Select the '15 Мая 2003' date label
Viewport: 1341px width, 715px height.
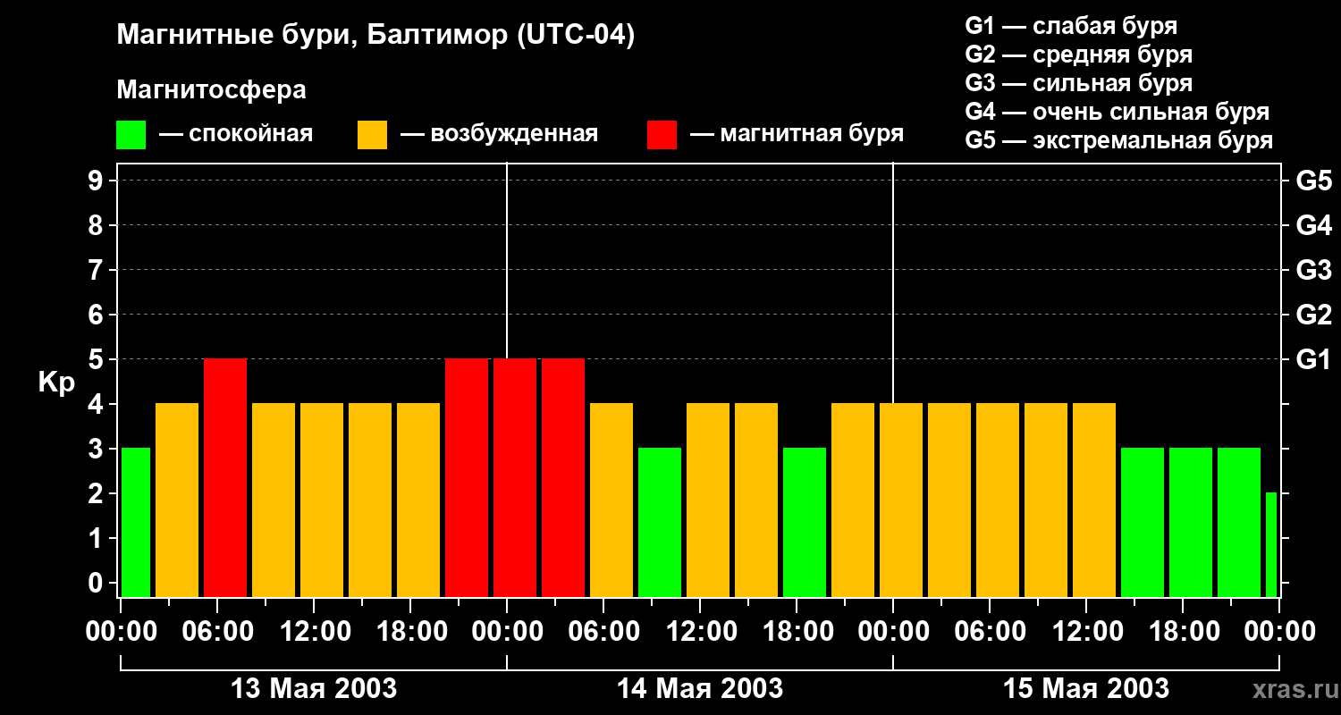pos(1085,689)
